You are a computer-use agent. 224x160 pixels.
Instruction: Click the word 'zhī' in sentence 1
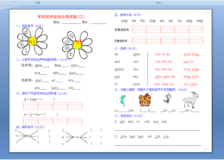tap(122, 122)
